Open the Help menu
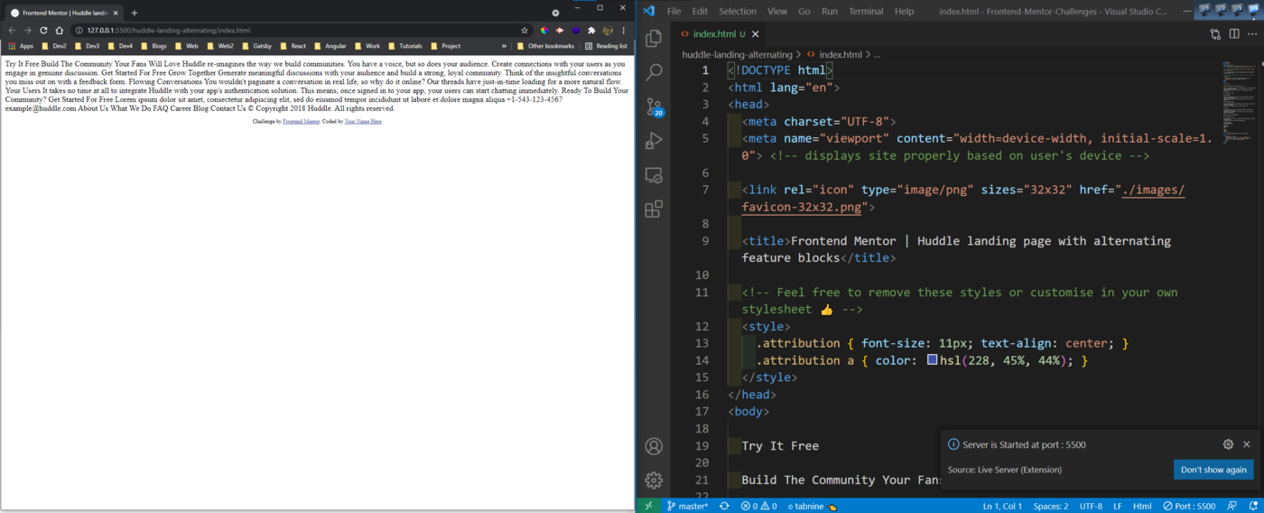This screenshot has height=513, width=1264. [904, 12]
